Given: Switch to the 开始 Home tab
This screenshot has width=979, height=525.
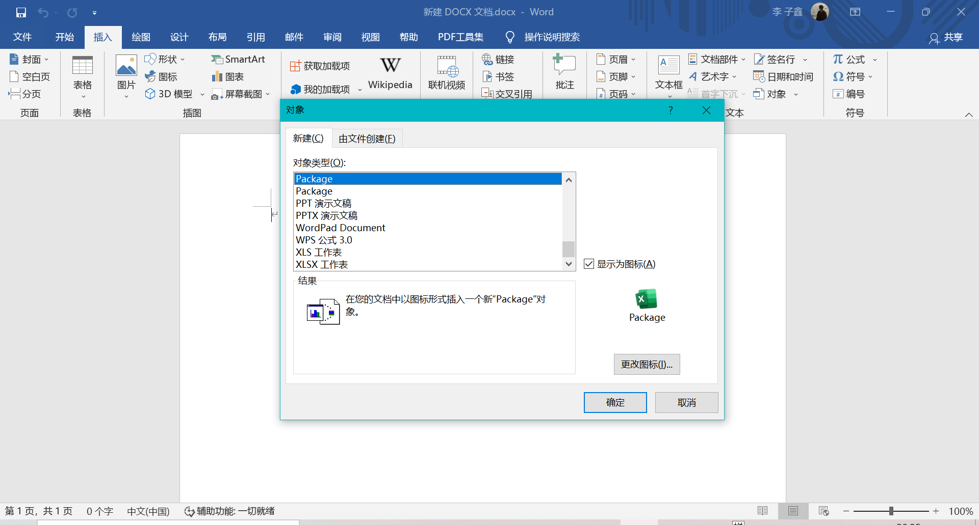Looking at the screenshot, I should tap(65, 37).
